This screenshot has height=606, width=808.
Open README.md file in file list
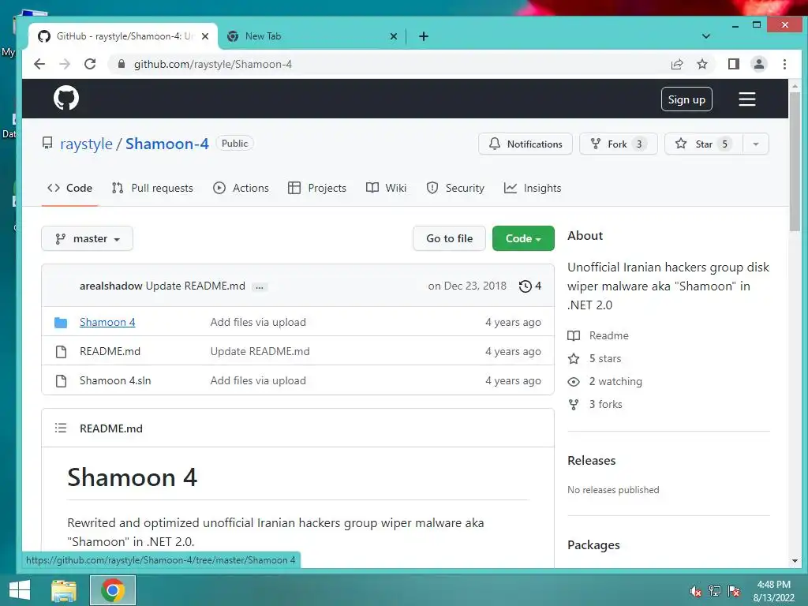[110, 351]
